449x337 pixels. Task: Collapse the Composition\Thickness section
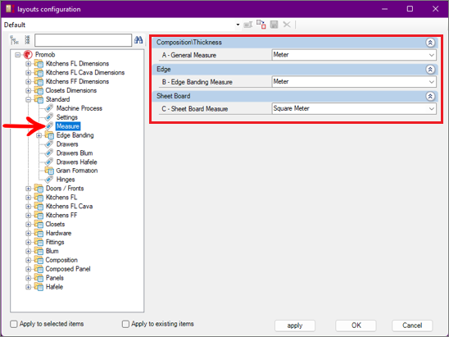point(430,43)
